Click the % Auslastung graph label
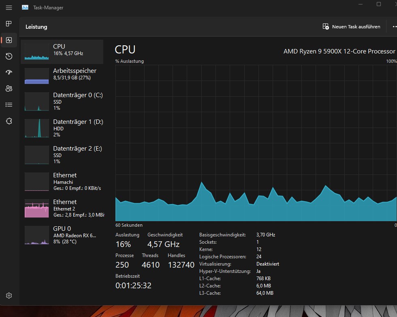The image size is (397, 317). tap(129, 61)
